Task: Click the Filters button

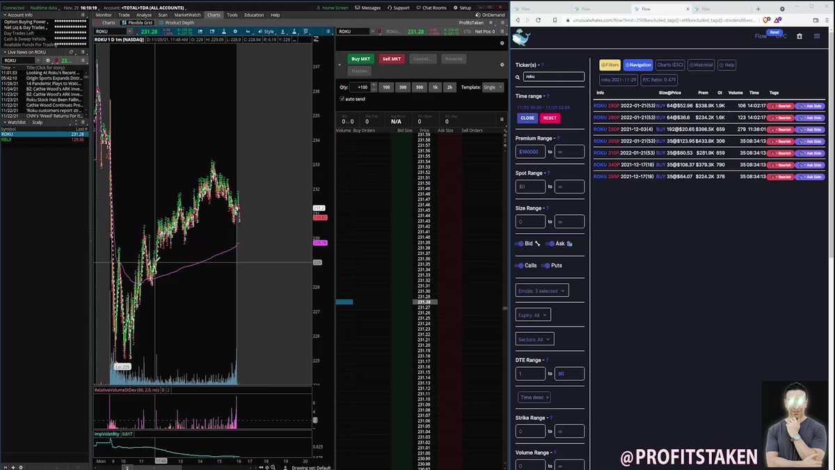Action: point(610,65)
